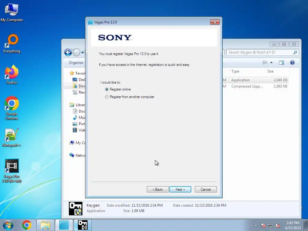The width and height of the screenshot is (308, 231).
Task: Click Keygen file thumbnail in details pane
Action: pos(75,208)
